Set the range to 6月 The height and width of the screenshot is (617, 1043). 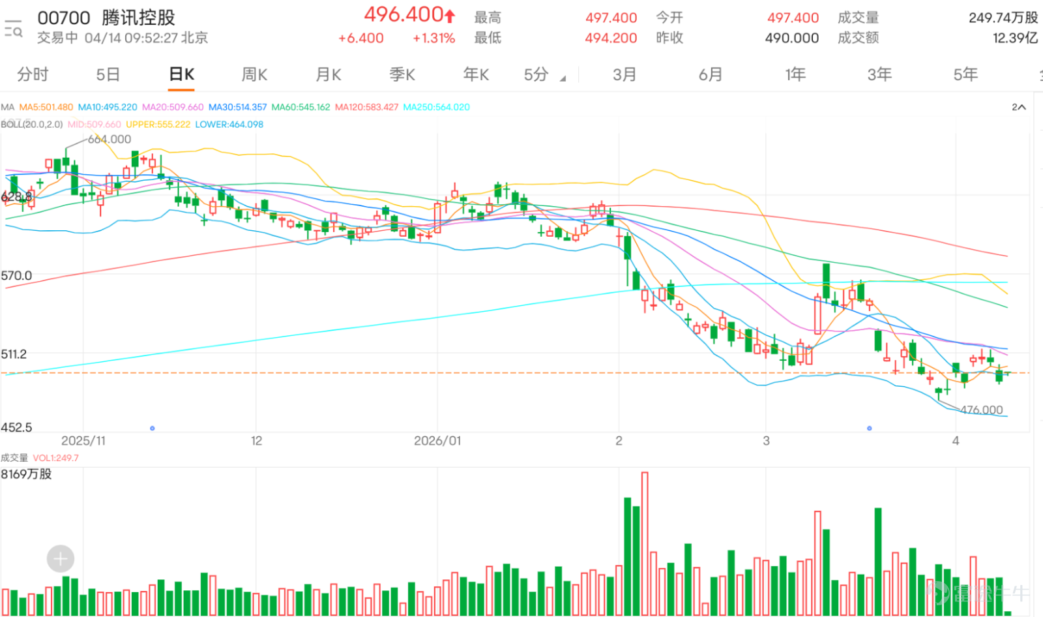click(711, 74)
